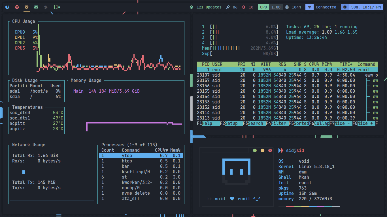Click the settings gear icon
This screenshot has width=387, height=217.
click(x=45, y=7)
